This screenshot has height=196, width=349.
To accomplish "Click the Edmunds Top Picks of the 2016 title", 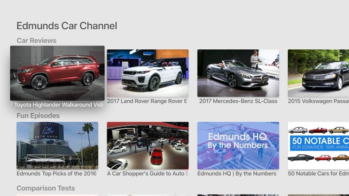I will tap(56, 174).
